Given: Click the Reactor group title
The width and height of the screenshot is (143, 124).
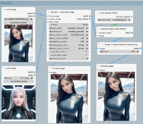Looking at the screenshot, I should 7,3.
